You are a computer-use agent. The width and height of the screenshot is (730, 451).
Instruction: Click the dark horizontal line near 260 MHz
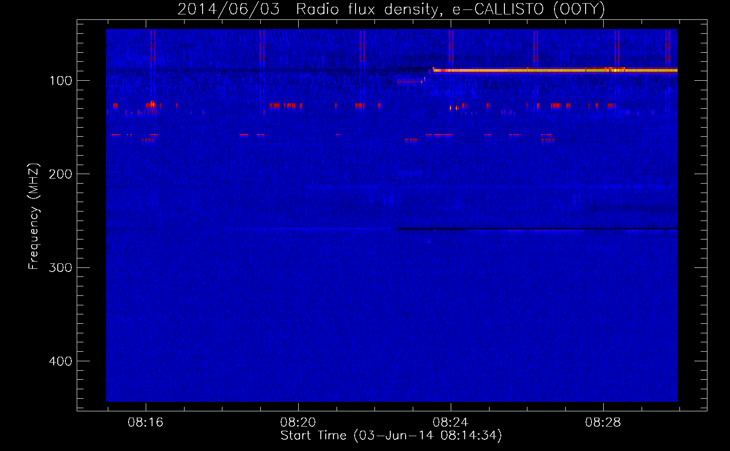pos(537,229)
